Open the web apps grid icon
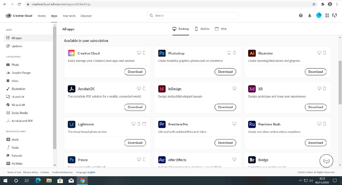This screenshot has width=342, height=185. 327,16
